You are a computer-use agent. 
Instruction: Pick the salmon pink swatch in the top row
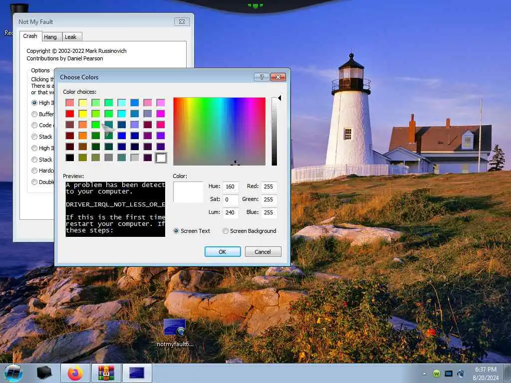(x=70, y=103)
